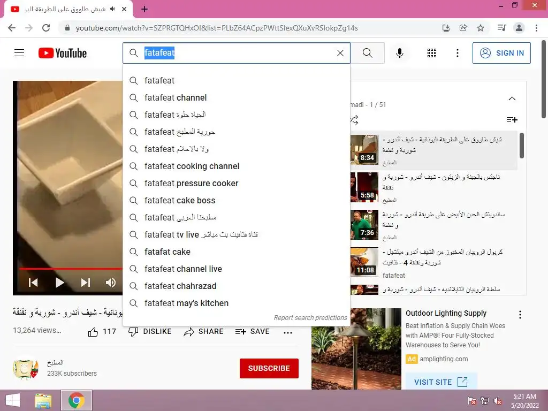Choose suggestion 'fatafeat cake boss'
The height and width of the screenshot is (411, 548).
(236, 200)
